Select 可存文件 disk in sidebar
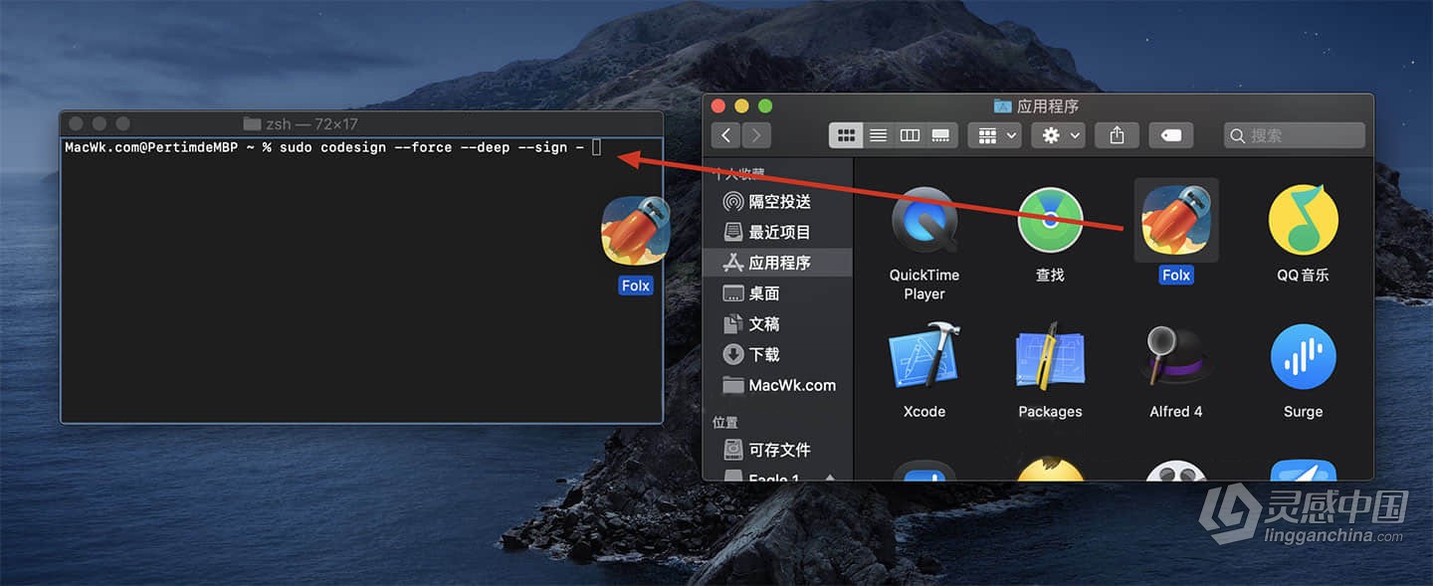Screen dimensions: 1433x586 pos(778,450)
